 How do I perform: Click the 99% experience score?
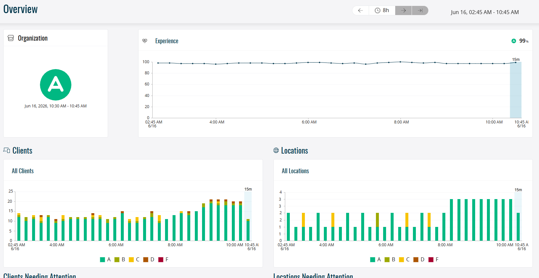524,41
